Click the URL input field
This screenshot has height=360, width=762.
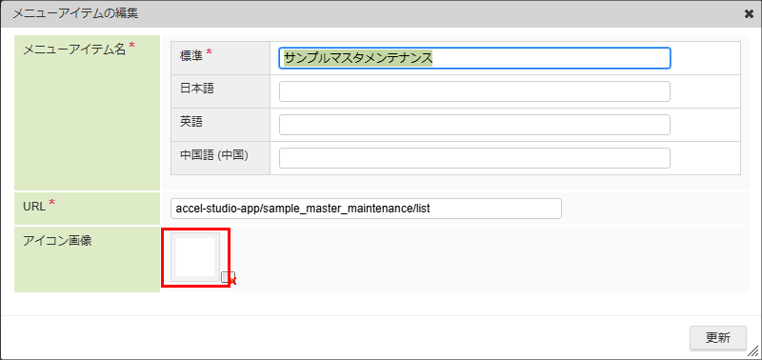[x=366, y=209]
